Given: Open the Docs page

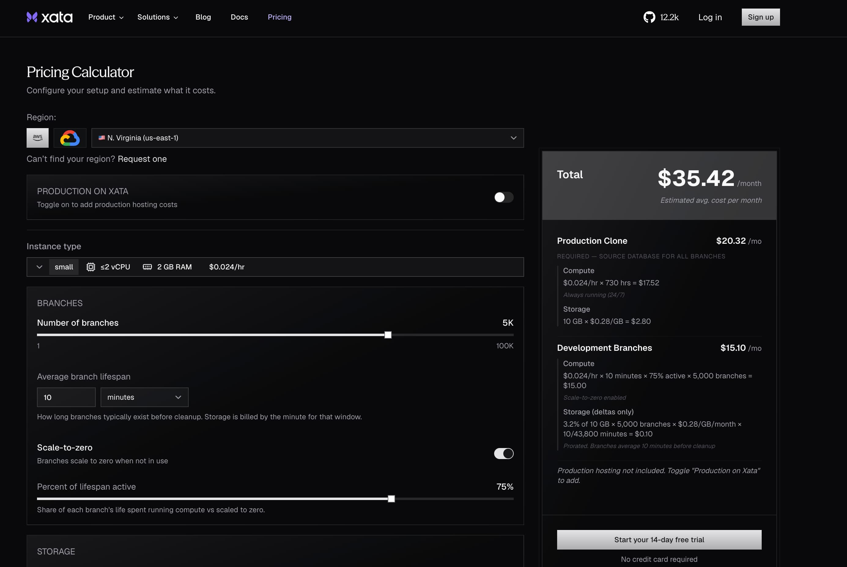Looking at the screenshot, I should [x=239, y=17].
